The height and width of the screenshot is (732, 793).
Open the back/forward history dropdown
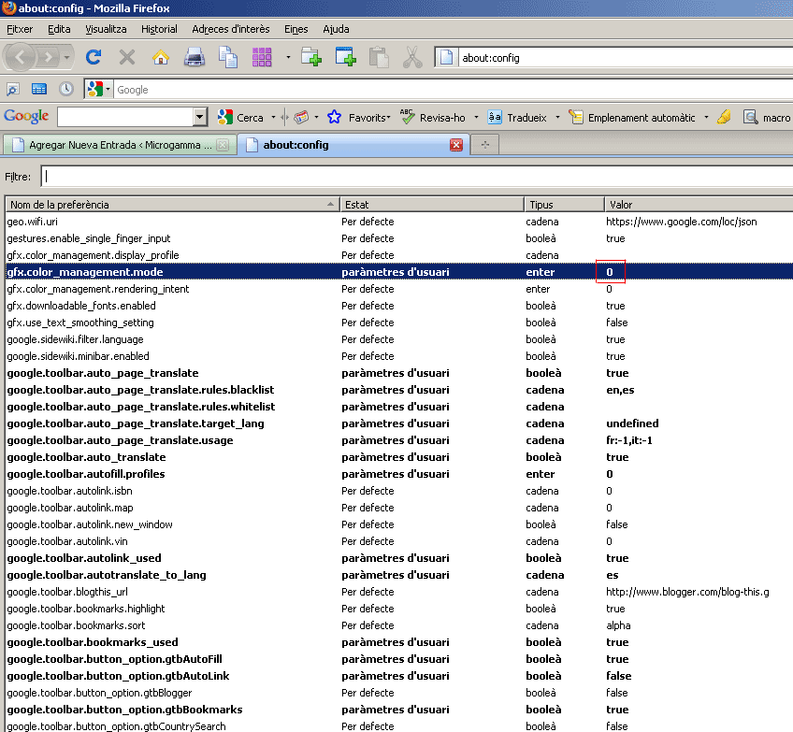66,58
